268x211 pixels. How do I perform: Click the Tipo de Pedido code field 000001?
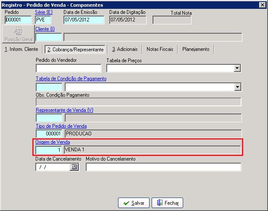49,134
